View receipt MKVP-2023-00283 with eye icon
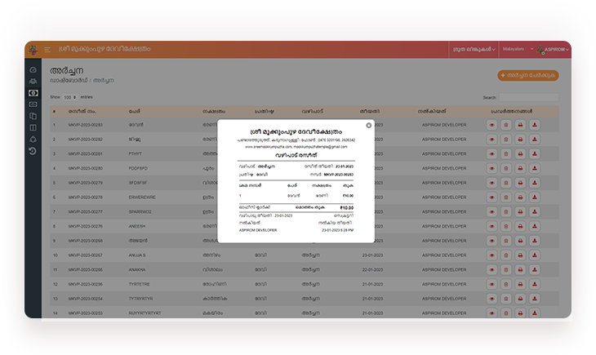This screenshot has width=596, height=355. (491, 125)
